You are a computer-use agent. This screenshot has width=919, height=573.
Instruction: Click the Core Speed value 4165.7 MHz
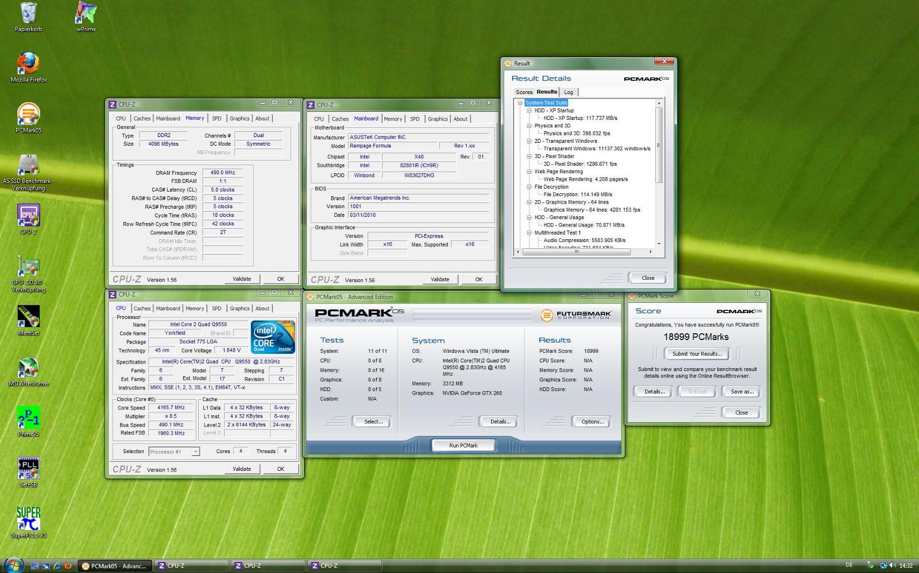pyautogui.click(x=171, y=408)
